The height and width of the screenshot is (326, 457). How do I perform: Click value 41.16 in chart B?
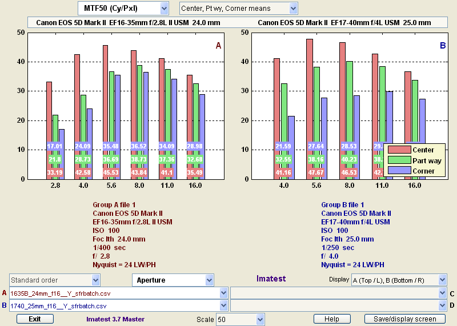(283, 172)
